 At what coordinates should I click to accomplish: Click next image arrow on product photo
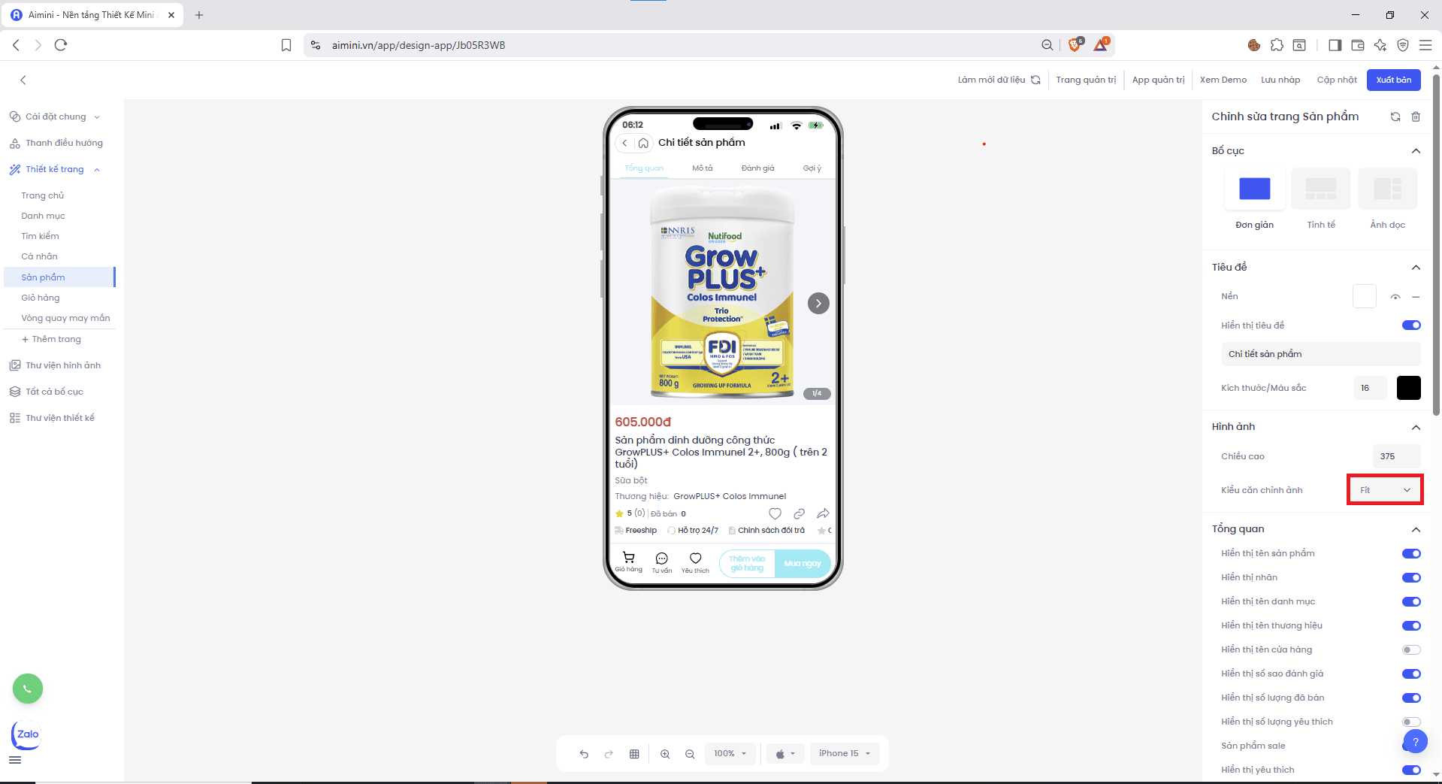(x=818, y=303)
